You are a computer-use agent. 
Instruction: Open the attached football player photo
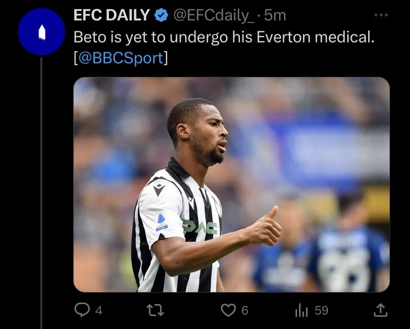coord(231,184)
